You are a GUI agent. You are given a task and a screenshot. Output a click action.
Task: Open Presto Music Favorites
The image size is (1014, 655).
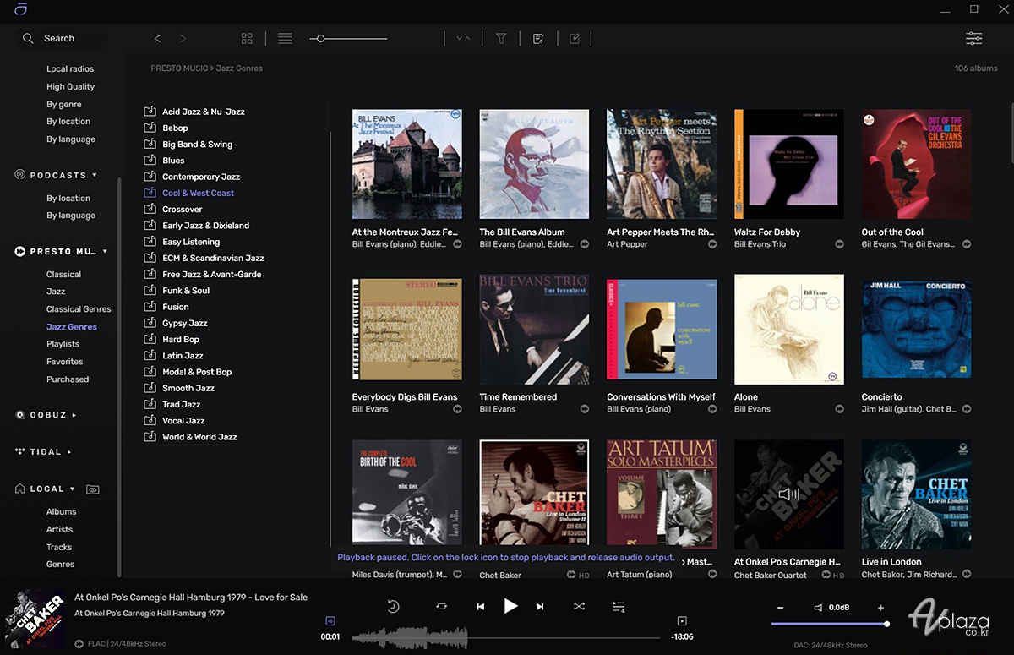[65, 362]
